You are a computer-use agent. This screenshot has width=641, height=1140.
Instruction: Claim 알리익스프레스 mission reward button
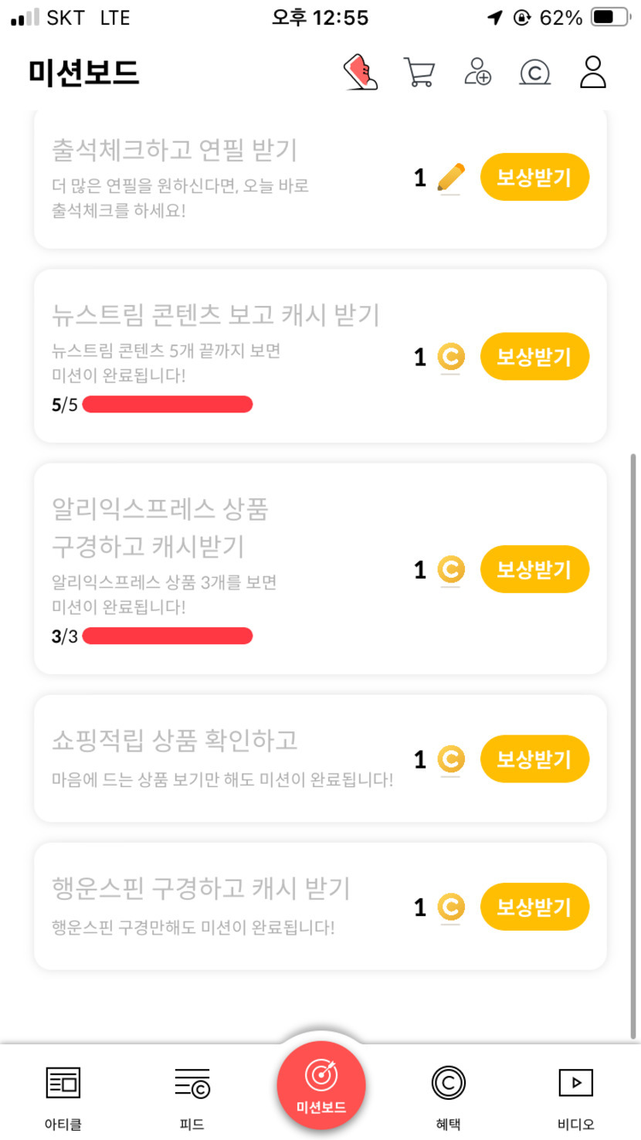point(534,570)
